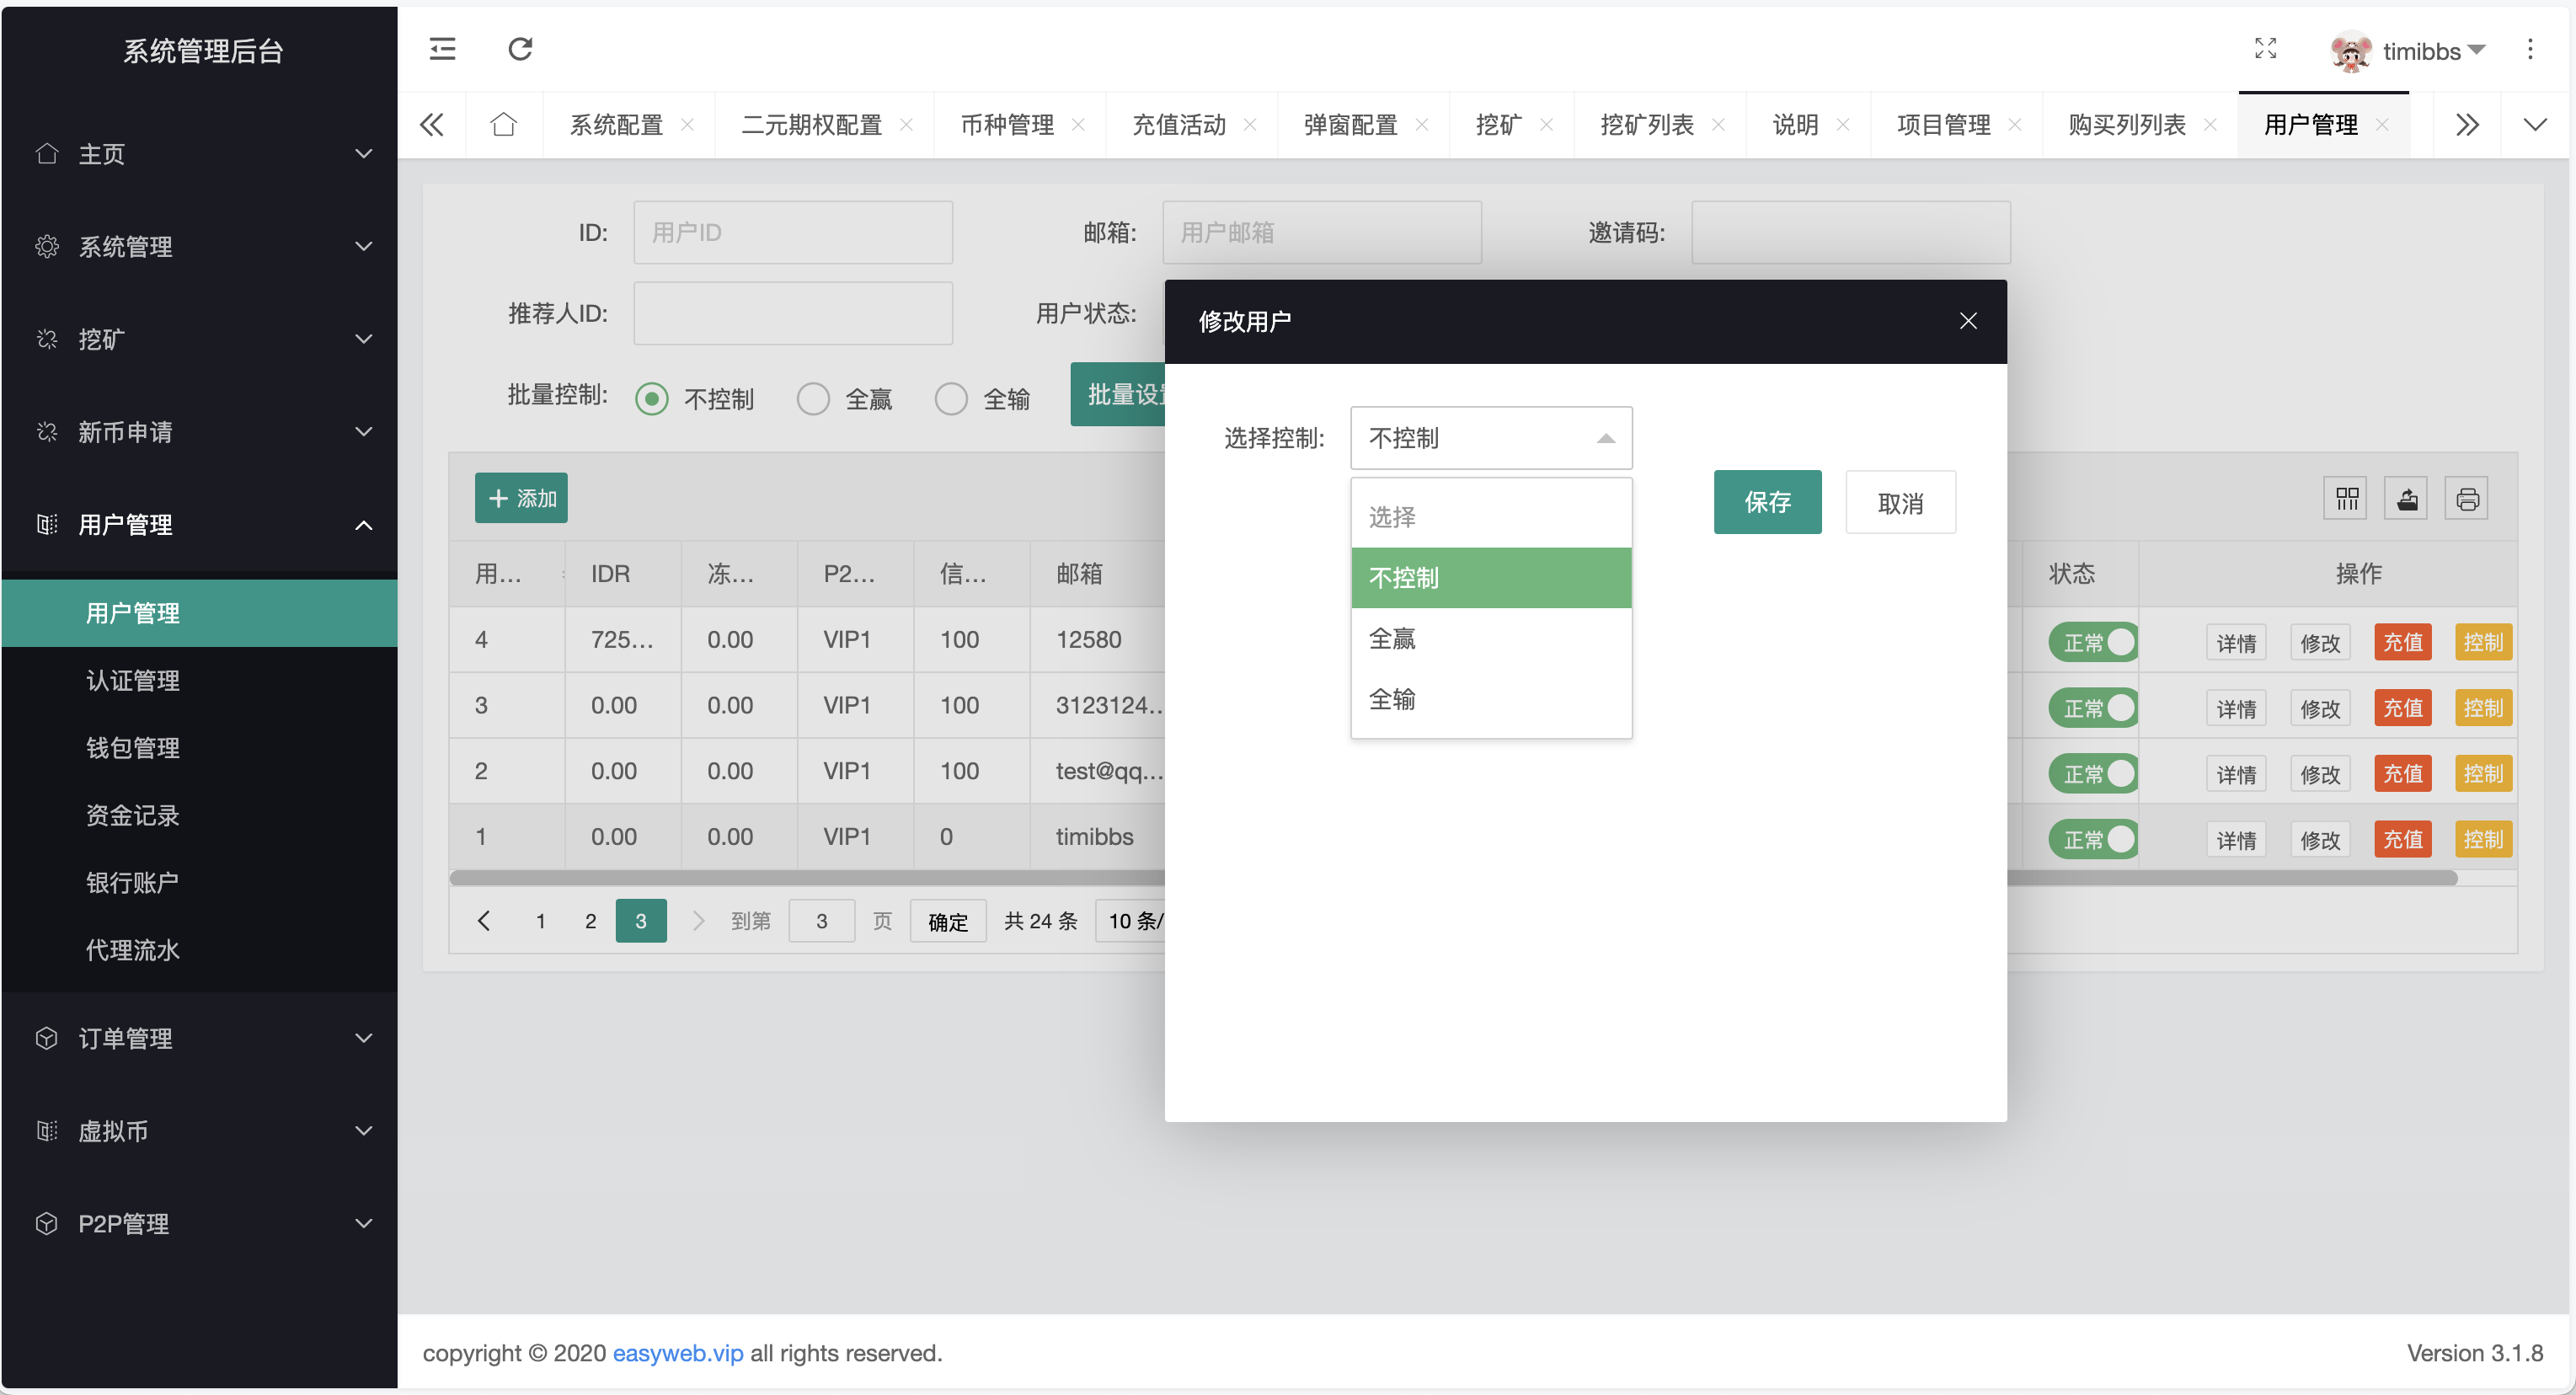Screen dimensions: 2576x1395
Task: Expand the 订单管理 sidebar section
Action: 126,1038
